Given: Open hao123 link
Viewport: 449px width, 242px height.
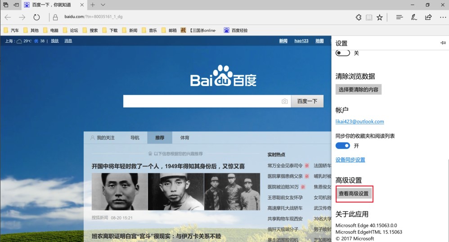Looking at the screenshot, I should [301, 40].
